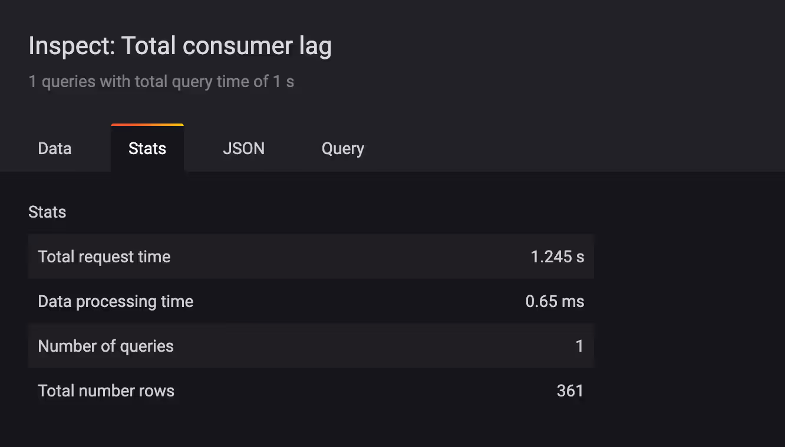Select the currently active Stats tab

pyautogui.click(x=147, y=148)
